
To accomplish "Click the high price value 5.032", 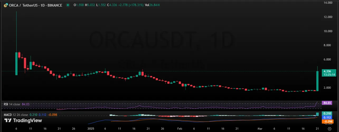I will pyautogui.click(x=92, y=5).
